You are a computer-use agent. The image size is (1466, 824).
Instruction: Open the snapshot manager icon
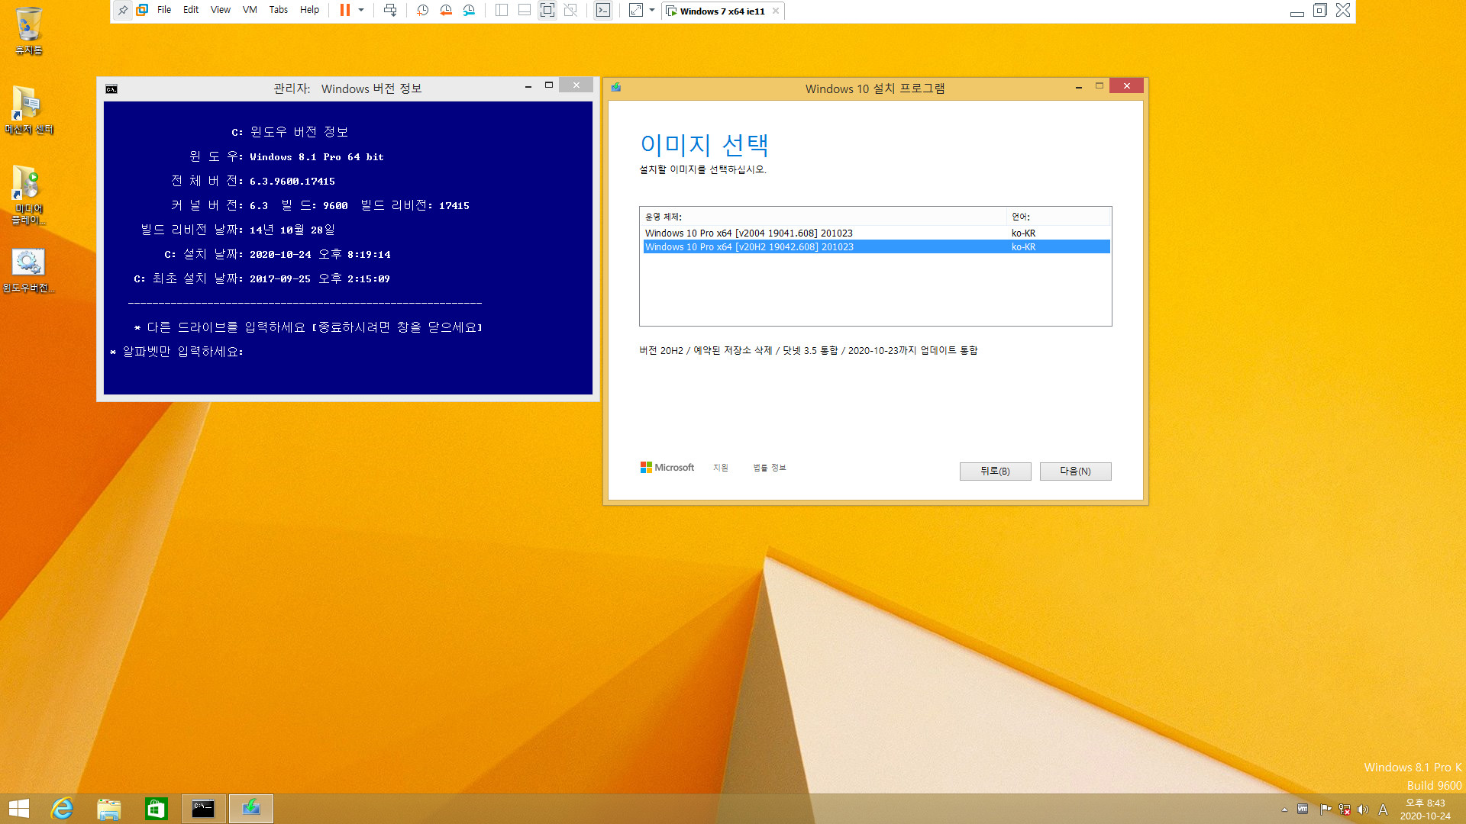tap(469, 11)
